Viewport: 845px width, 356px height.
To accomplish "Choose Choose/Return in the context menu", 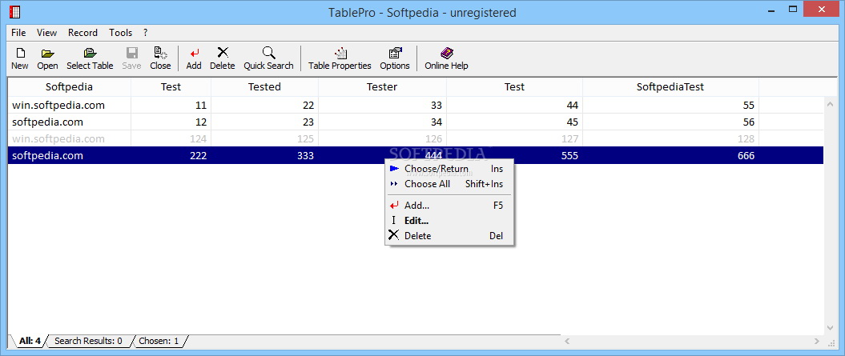I will point(449,169).
